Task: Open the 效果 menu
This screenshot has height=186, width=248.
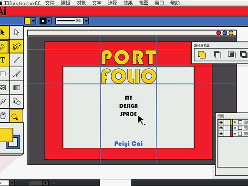Action: point(128,3)
